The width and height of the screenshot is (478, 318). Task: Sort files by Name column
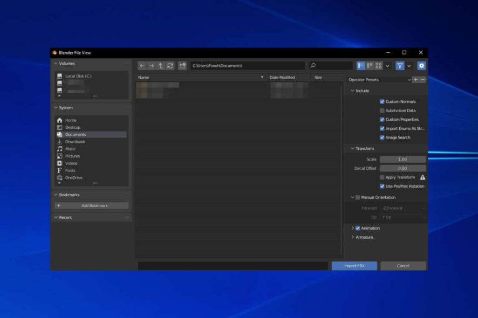[201, 78]
